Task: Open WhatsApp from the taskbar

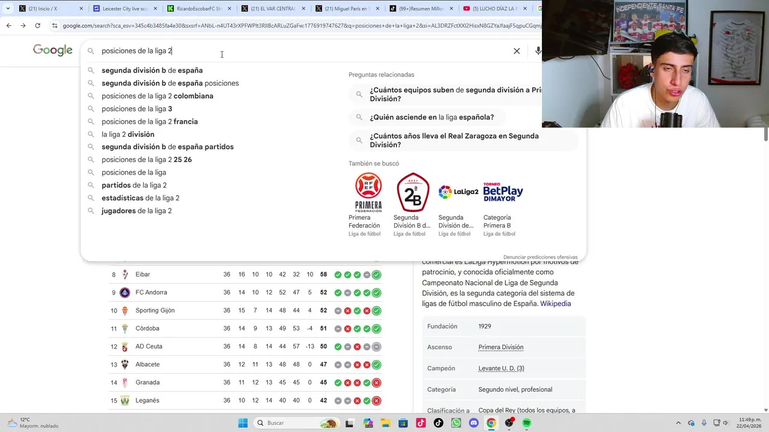Action: 456,423
